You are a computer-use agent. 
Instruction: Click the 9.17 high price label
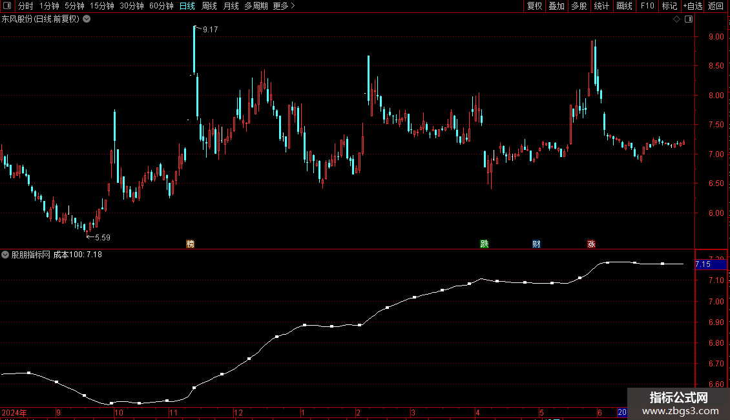211,29
